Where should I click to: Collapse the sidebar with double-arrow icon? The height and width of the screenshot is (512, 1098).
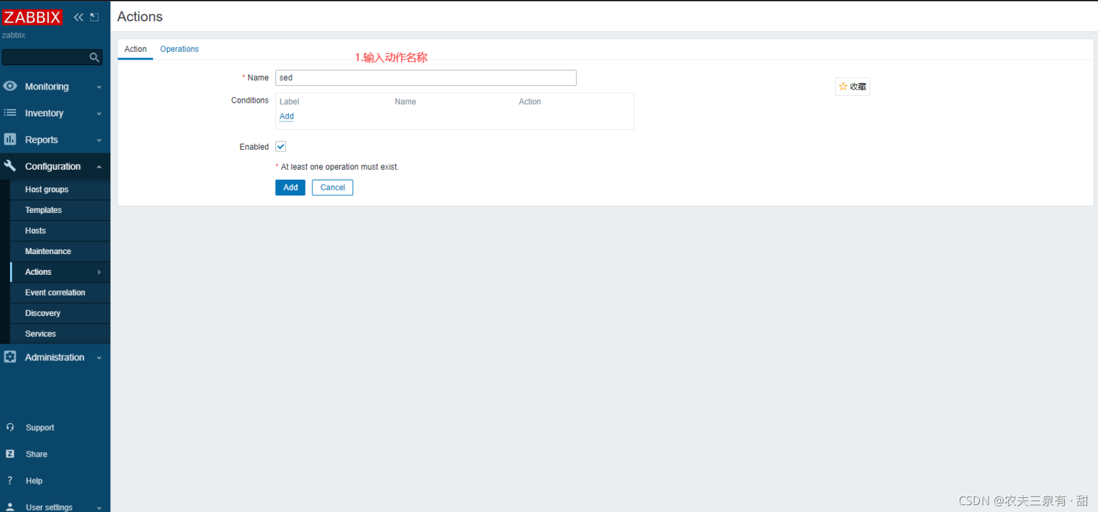click(78, 17)
